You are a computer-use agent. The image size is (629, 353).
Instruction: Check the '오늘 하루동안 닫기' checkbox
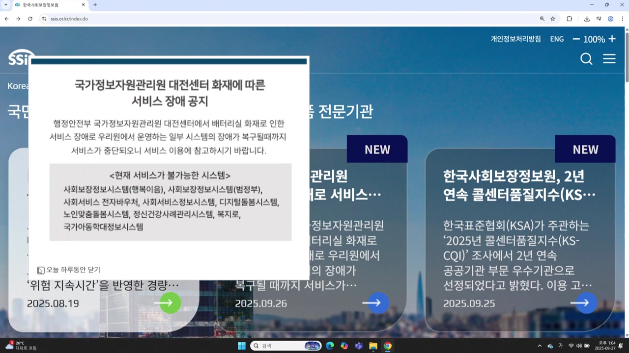tap(41, 270)
